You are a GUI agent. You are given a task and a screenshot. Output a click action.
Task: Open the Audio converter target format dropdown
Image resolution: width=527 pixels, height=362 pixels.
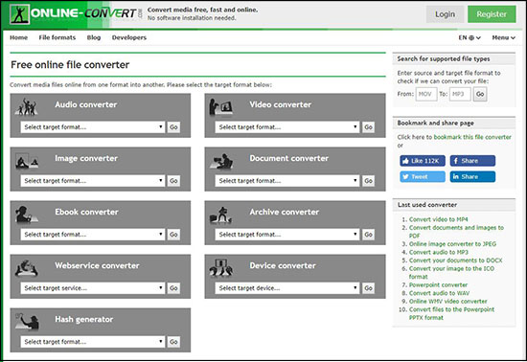click(93, 127)
